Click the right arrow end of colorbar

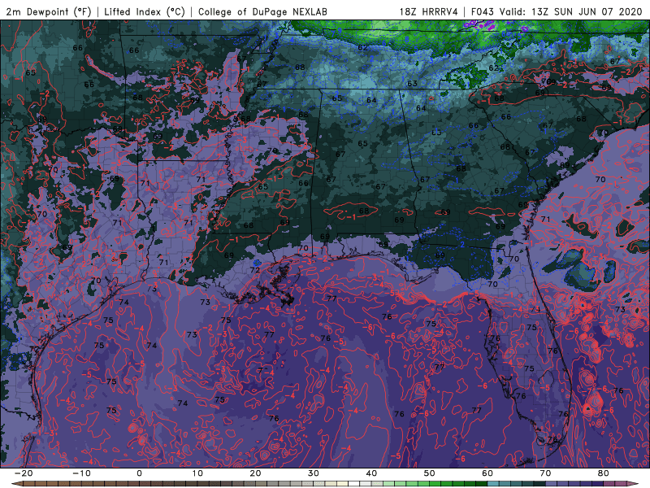coord(634,484)
